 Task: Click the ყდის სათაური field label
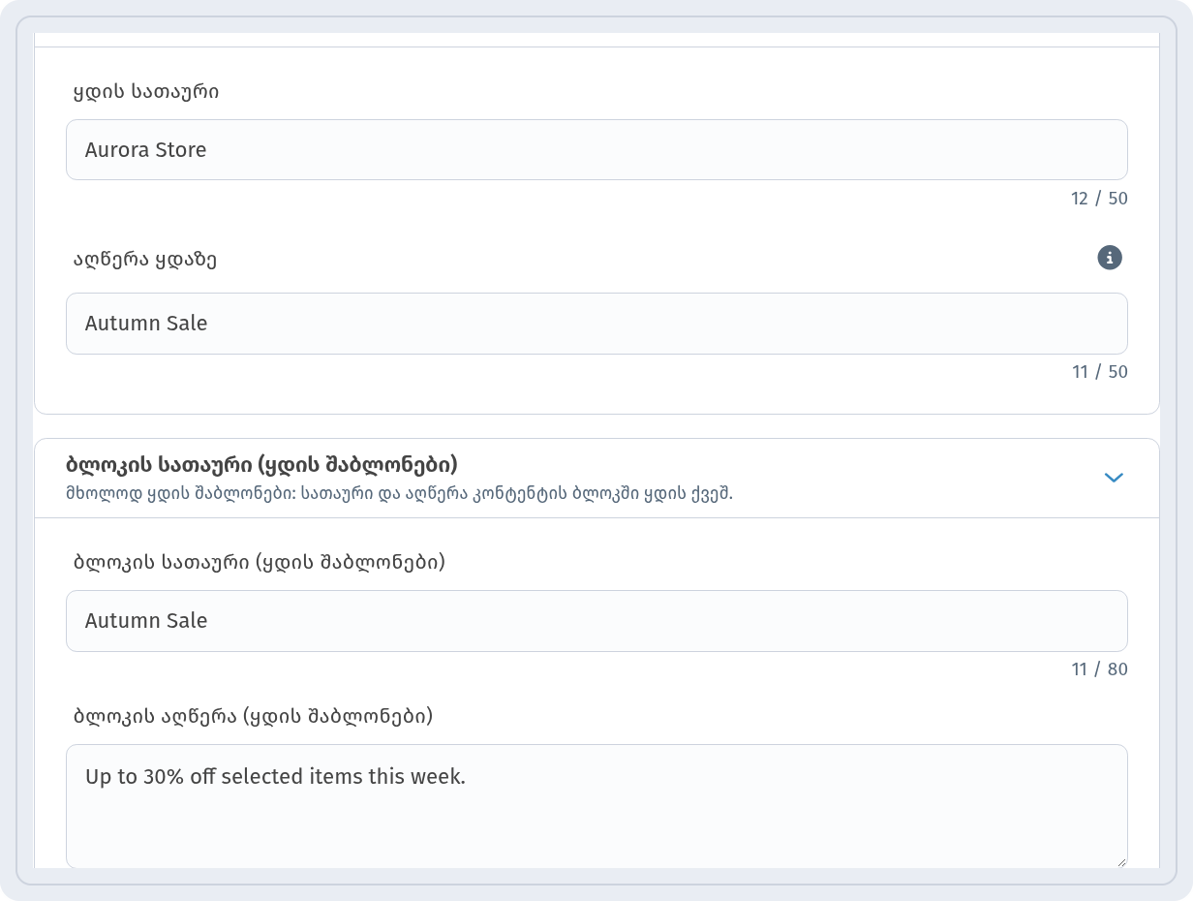(146, 92)
